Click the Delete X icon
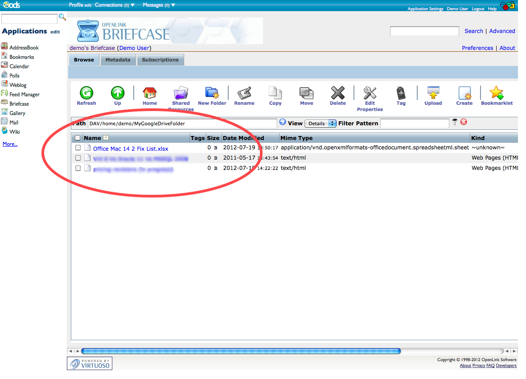Image resolution: width=526 pixels, height=379 pixels. [x=337, y=93]
